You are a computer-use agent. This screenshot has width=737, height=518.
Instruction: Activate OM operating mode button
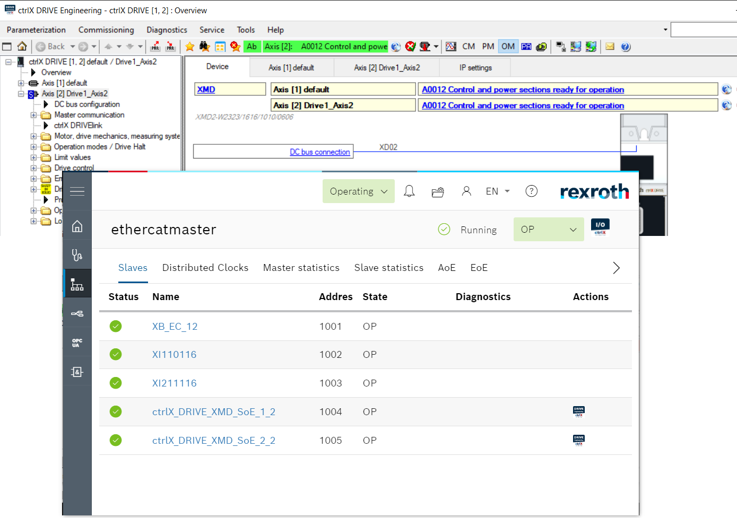click(x=508, y=47)
